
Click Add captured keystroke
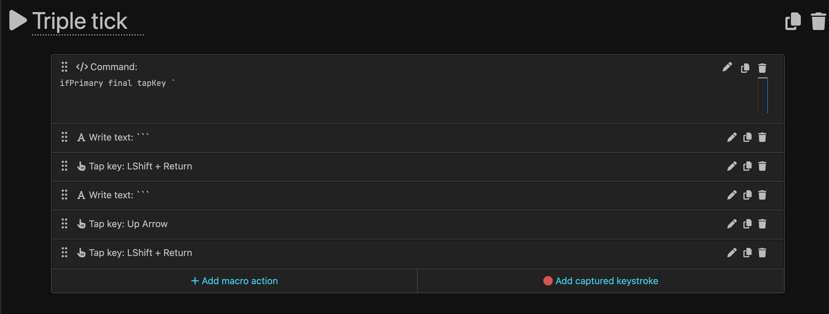(x=601, y=281)
